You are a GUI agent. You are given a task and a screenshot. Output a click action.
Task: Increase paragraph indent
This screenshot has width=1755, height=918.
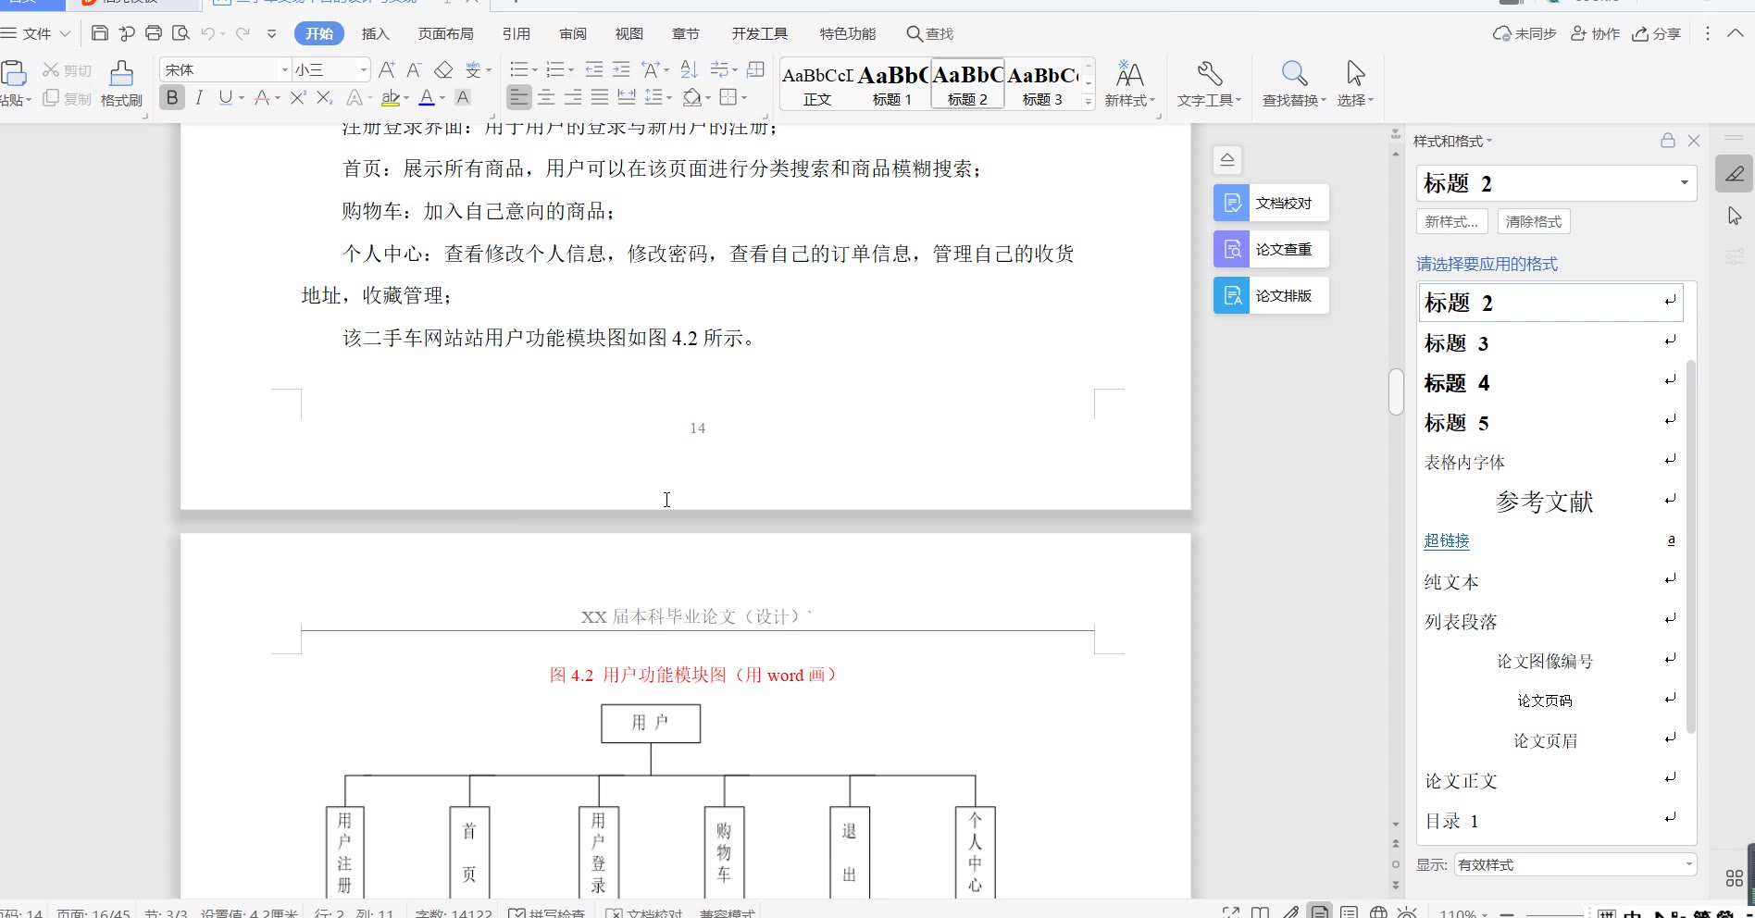pyautogui.click(x=621, y=69)
